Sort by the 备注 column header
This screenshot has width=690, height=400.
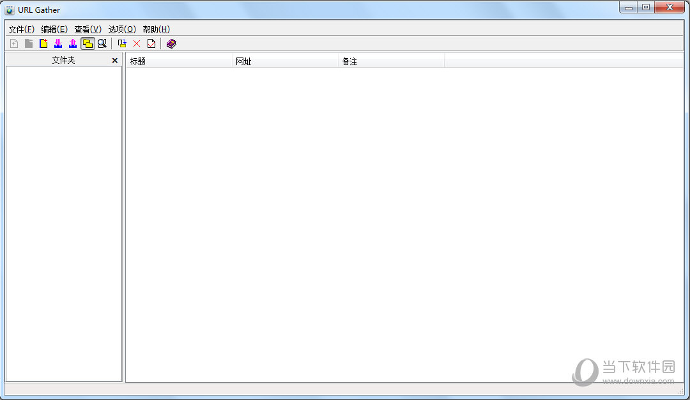pos(391,61)
